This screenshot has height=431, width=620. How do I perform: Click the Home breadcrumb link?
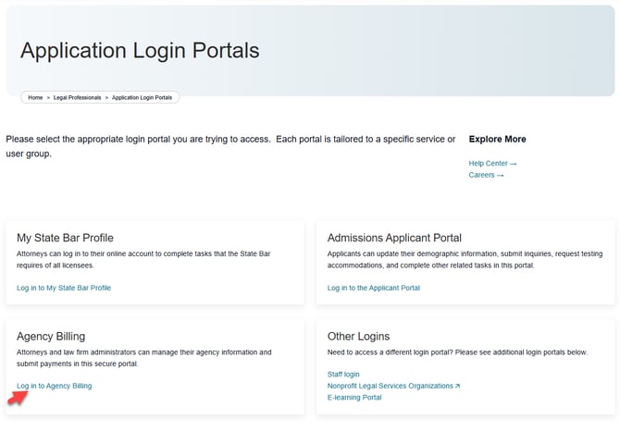[x=35, y=97]
